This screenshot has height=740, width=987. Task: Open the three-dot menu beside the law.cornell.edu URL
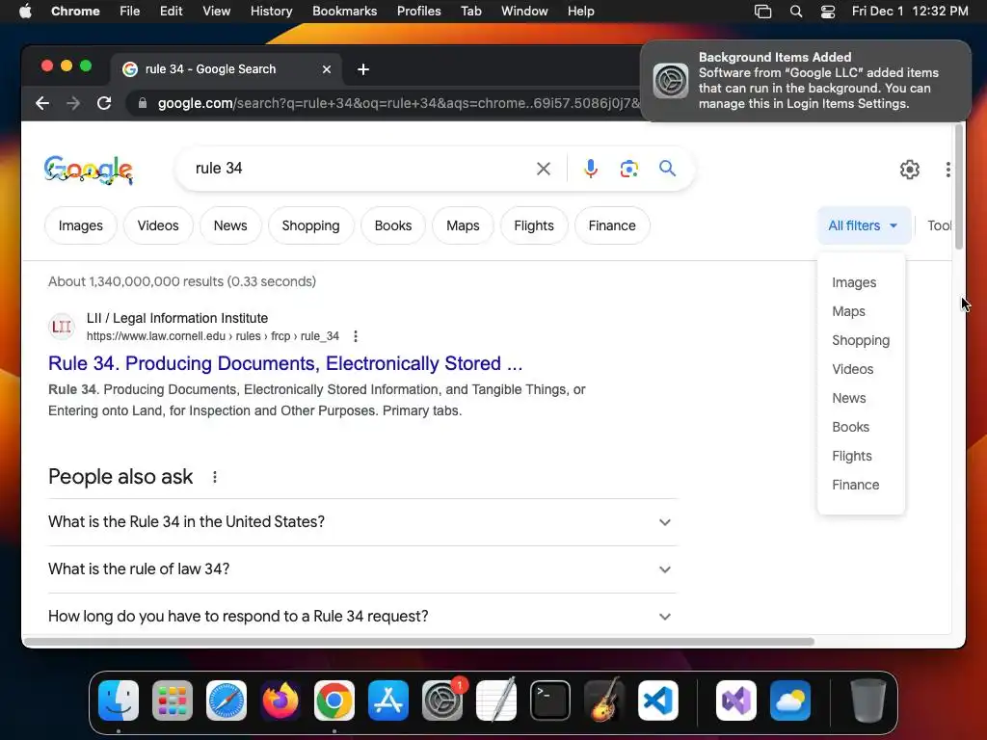[356, 336]
